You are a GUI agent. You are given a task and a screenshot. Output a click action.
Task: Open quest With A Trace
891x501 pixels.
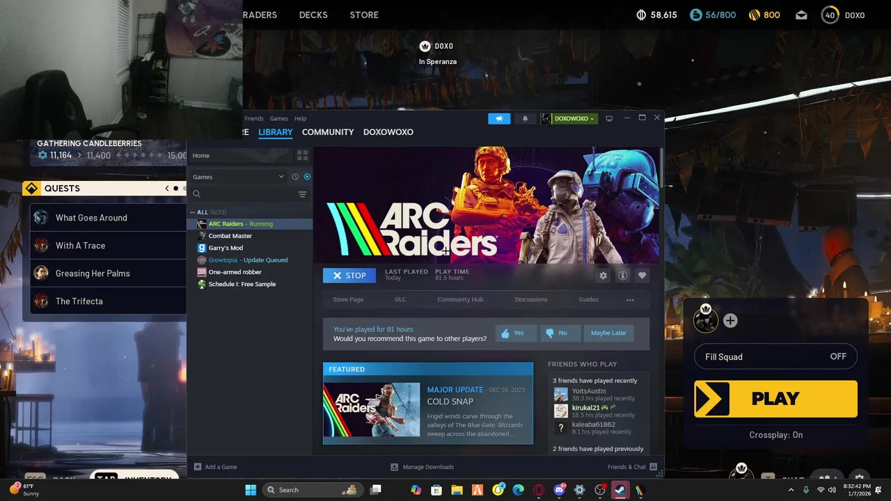coord(108,246)
